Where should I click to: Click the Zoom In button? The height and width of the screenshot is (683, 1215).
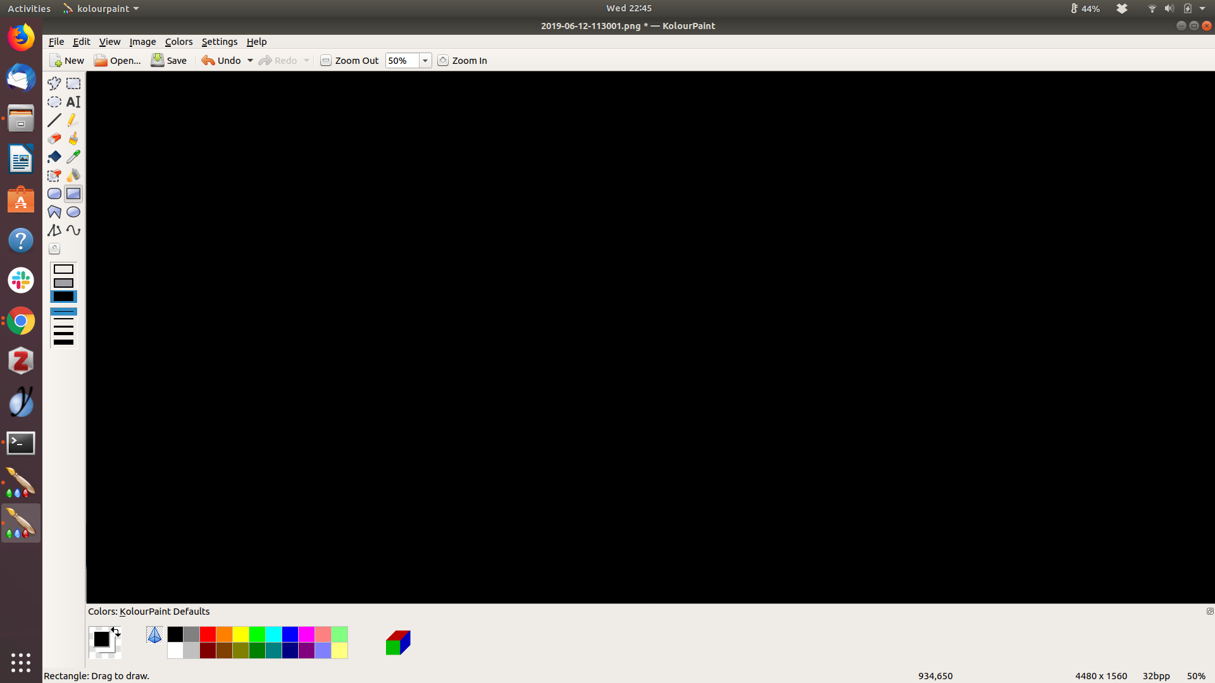click(x=463, y=61)
